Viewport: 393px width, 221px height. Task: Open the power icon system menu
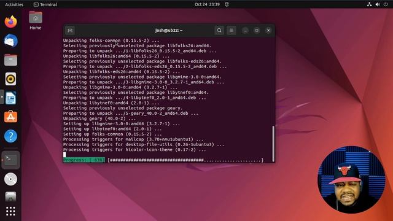point(386,4)
